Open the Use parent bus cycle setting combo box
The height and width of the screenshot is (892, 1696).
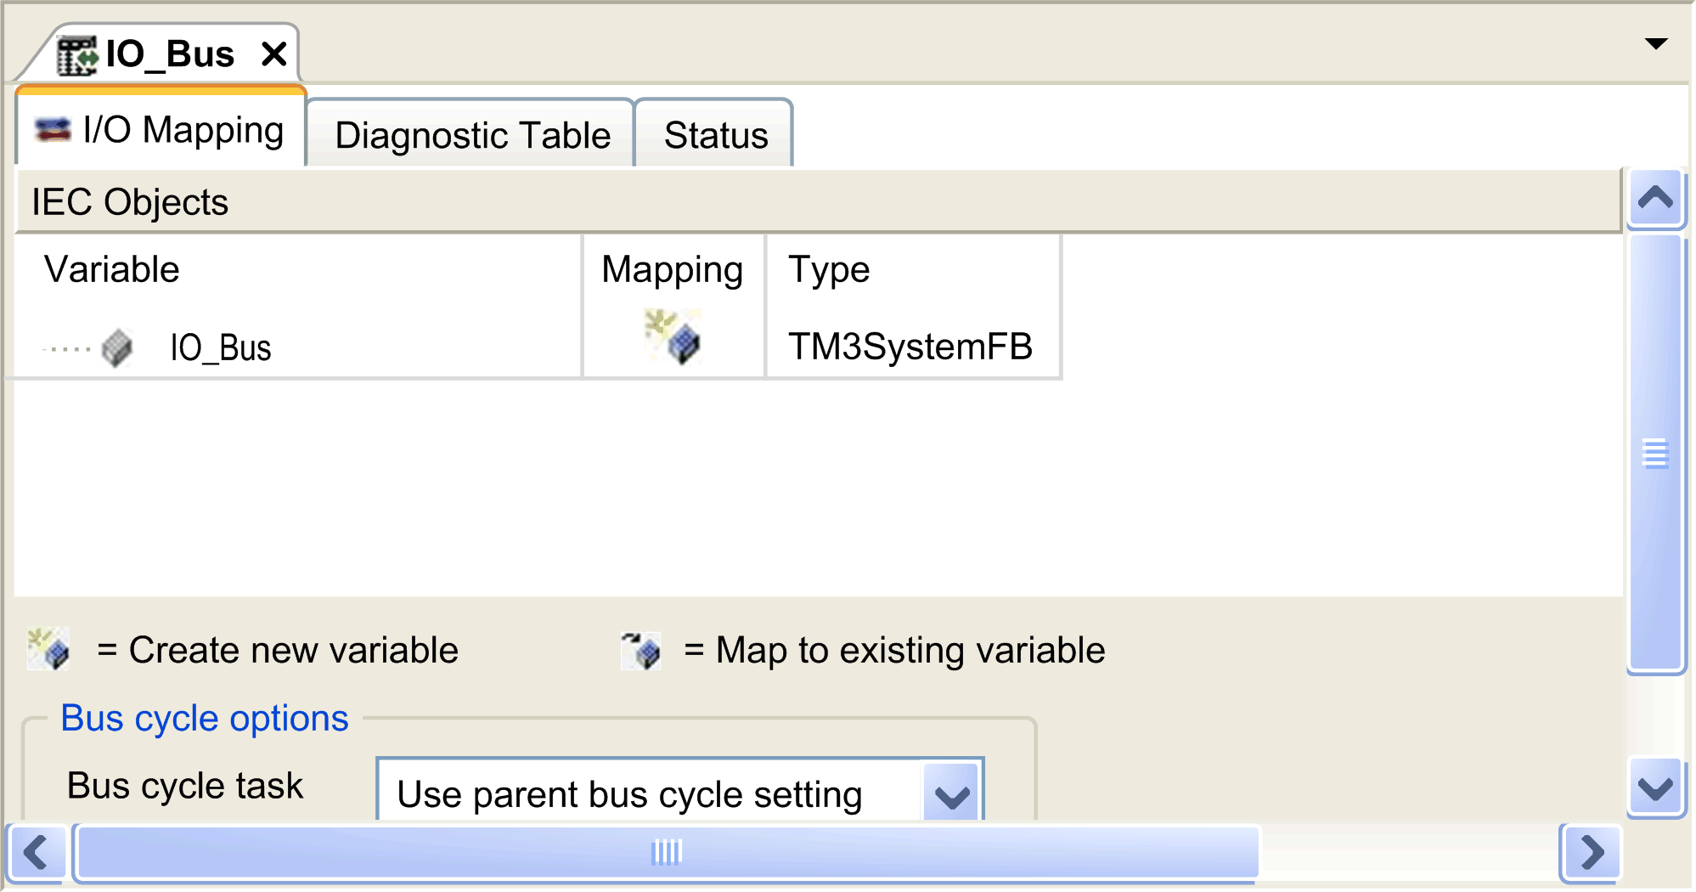680,791
